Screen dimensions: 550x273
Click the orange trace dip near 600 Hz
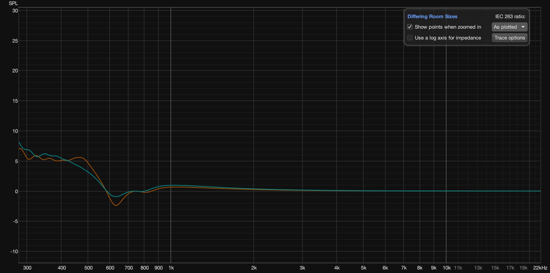[116, 205]
